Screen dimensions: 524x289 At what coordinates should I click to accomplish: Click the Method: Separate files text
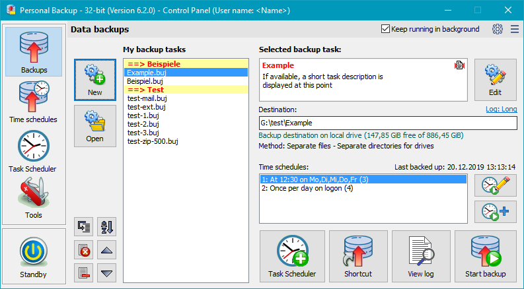[346, 146]
